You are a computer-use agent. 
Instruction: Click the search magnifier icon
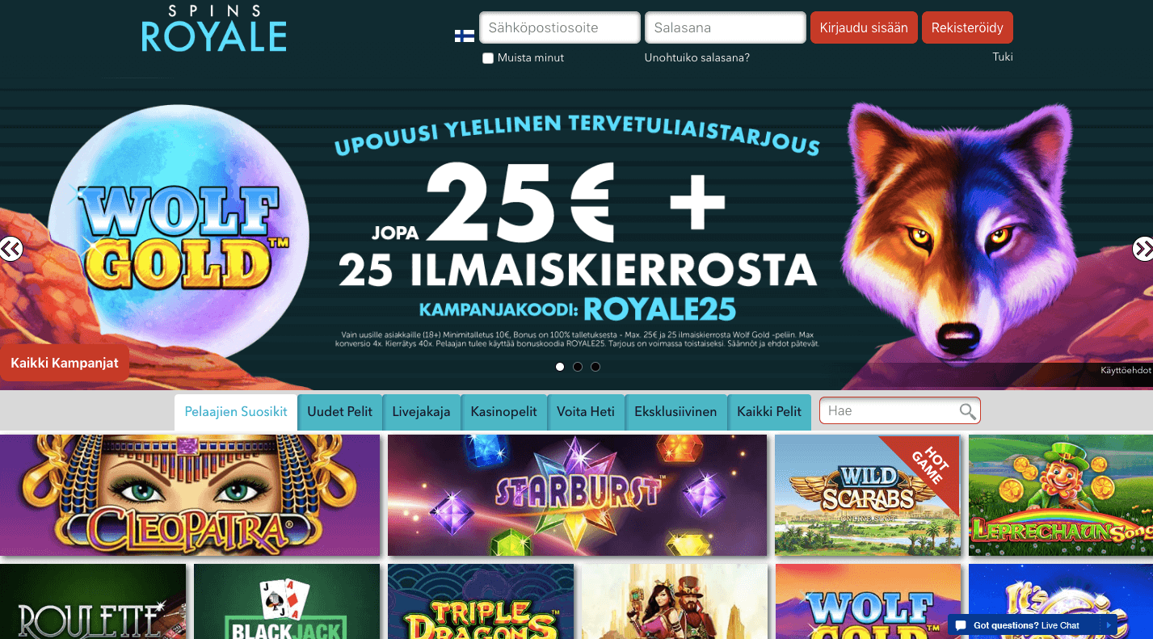pos(968,411)
